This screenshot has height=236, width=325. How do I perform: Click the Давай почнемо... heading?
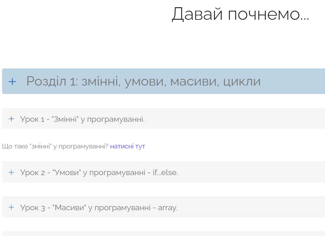point(240,14)
